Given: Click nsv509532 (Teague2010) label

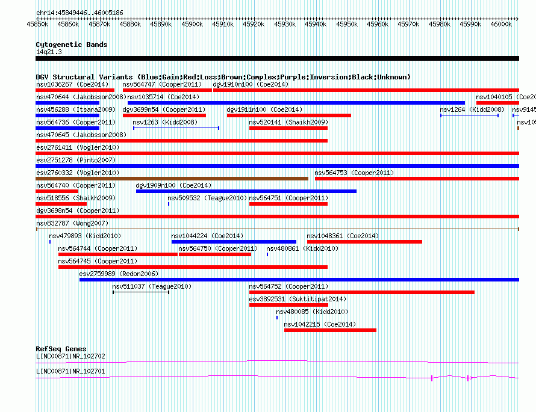Looking at the screenshot, I should coord(207,198).
